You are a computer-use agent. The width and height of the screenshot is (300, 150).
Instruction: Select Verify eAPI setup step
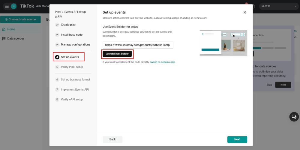tap(72, 100)
